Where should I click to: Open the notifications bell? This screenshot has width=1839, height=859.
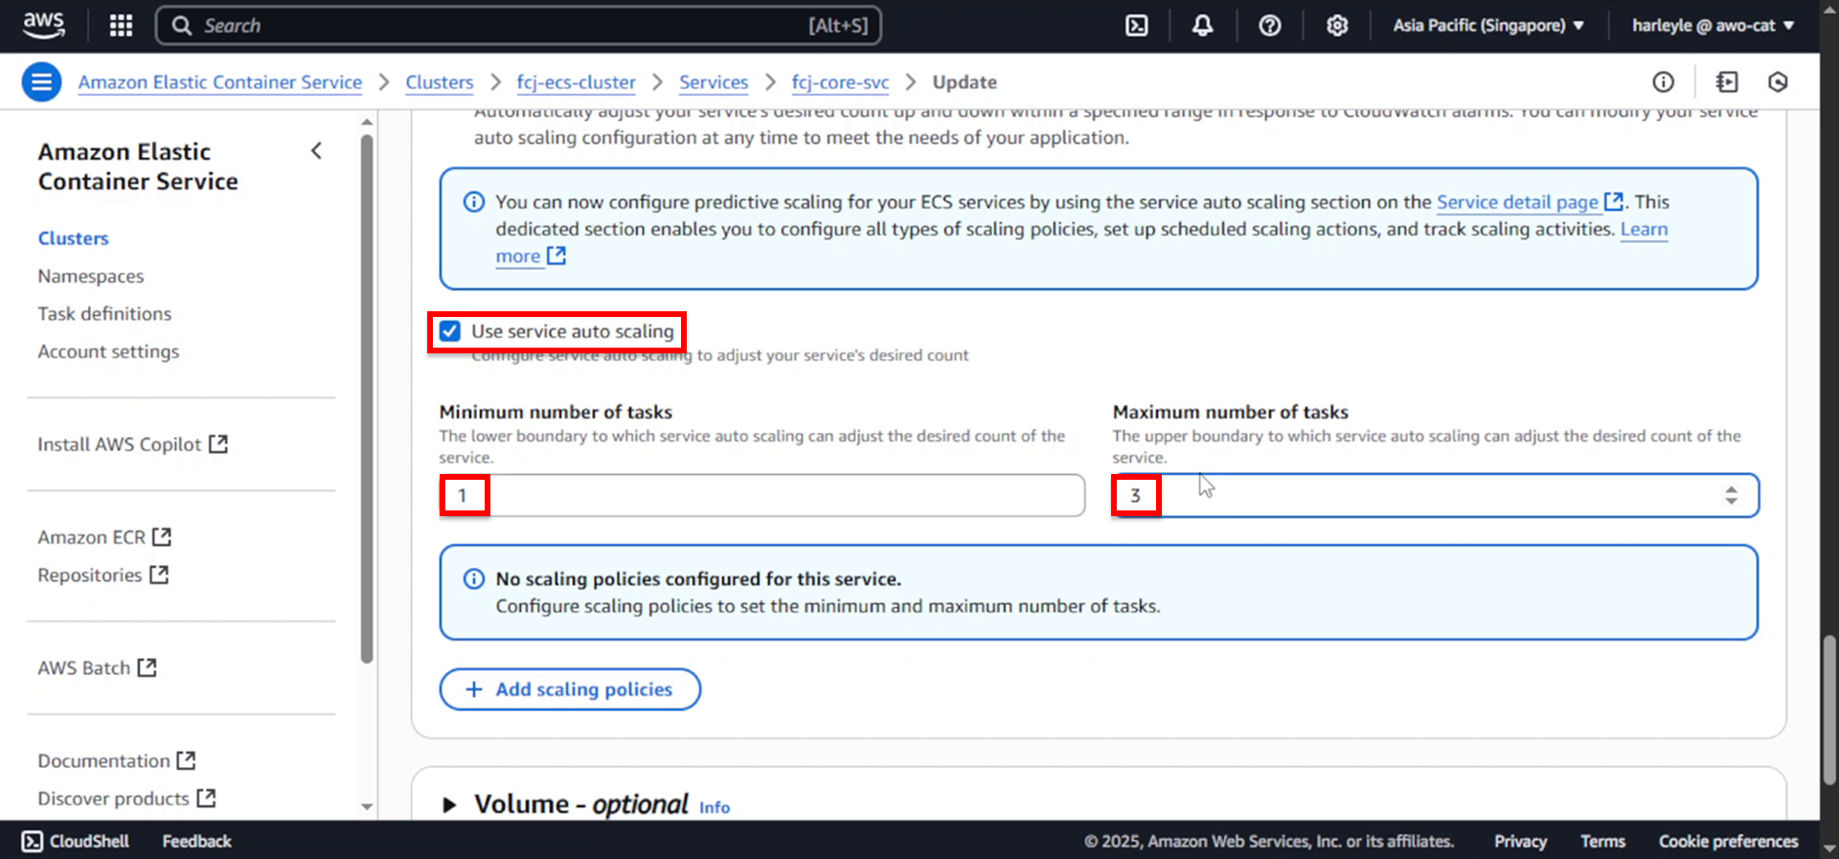[1202, 26]
